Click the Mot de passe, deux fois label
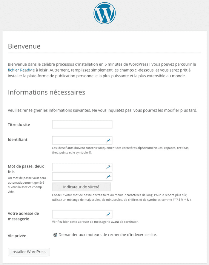209x265 pixels. tap(26, 169)
